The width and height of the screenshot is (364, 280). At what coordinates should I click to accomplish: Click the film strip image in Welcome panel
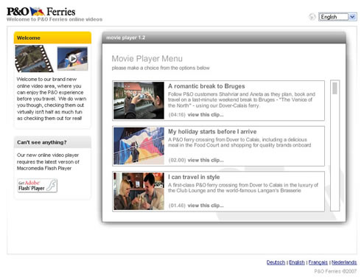pos(34,58)
